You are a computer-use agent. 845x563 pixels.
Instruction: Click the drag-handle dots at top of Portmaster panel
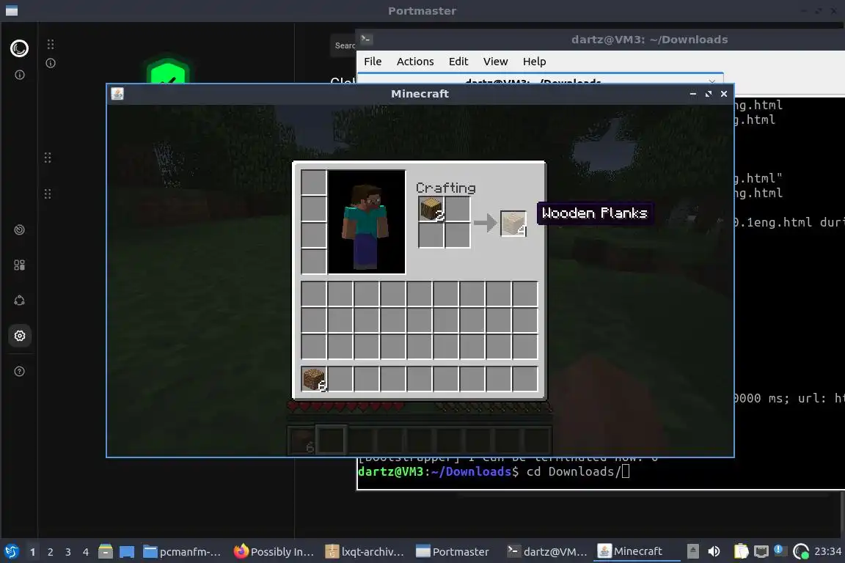pos(50,44)
